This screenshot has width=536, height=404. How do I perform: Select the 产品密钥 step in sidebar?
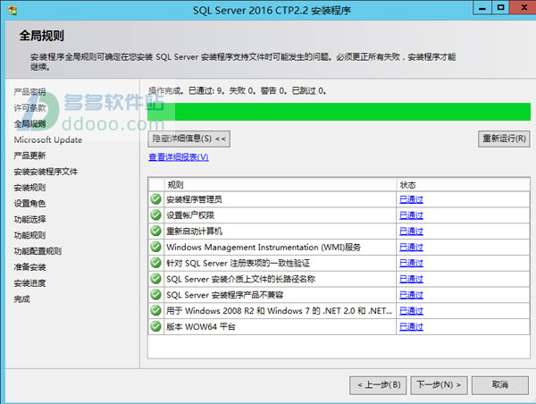(29, 92)
